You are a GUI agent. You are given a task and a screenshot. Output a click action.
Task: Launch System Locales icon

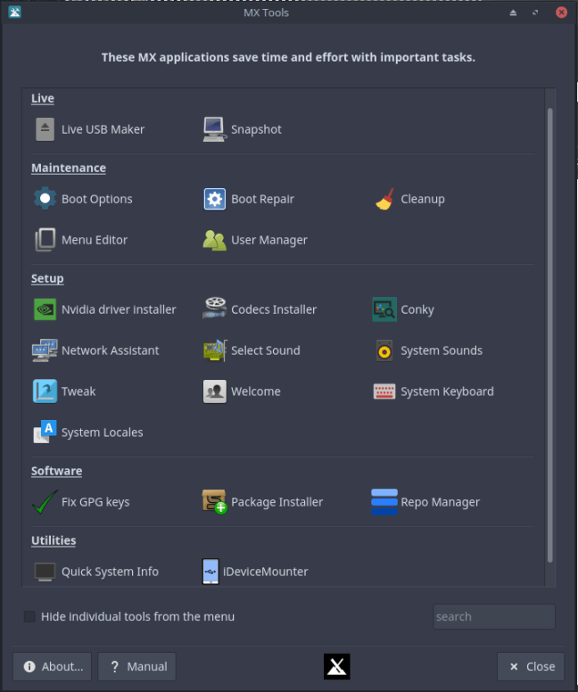(45, 432)
